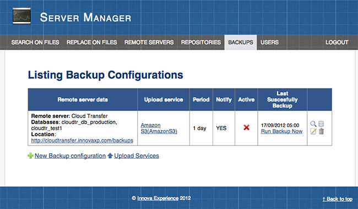Screen dimensions: 358x209
Task: Click Remote server data column header
Action: (x=83, y=99)
